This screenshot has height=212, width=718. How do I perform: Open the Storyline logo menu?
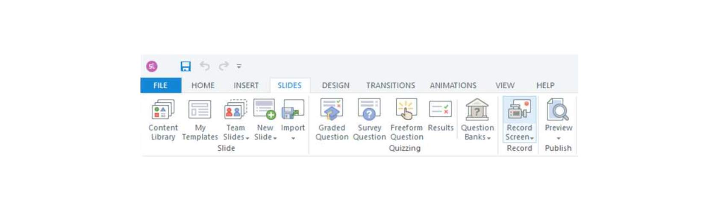click(x=152, y=66)
